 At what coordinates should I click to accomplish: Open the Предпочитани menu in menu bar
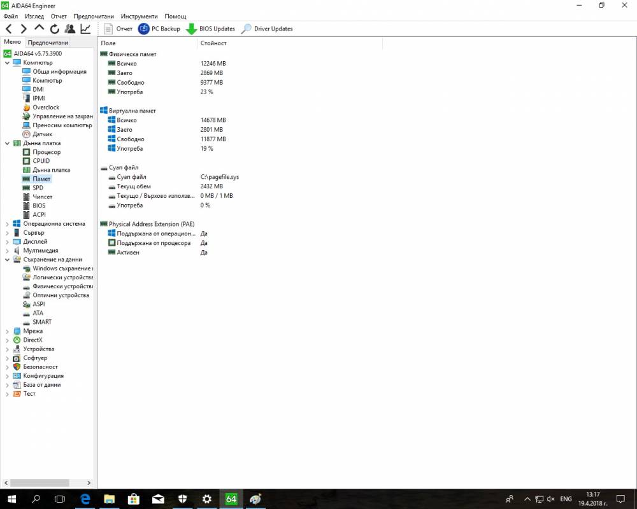pos(94,17)
